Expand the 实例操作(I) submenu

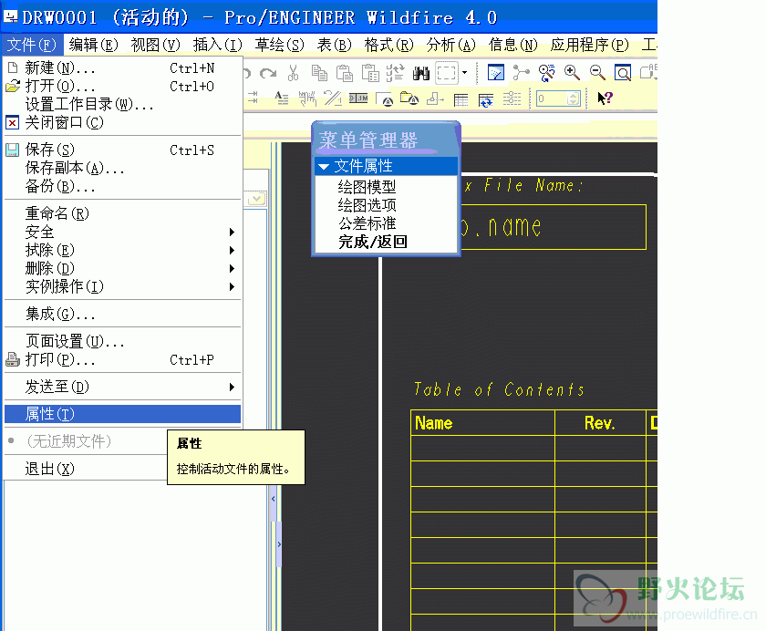coord(122,286)
